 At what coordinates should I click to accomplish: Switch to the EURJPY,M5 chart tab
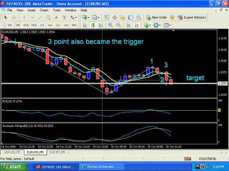pyautogui.click(x=58, y=152)
